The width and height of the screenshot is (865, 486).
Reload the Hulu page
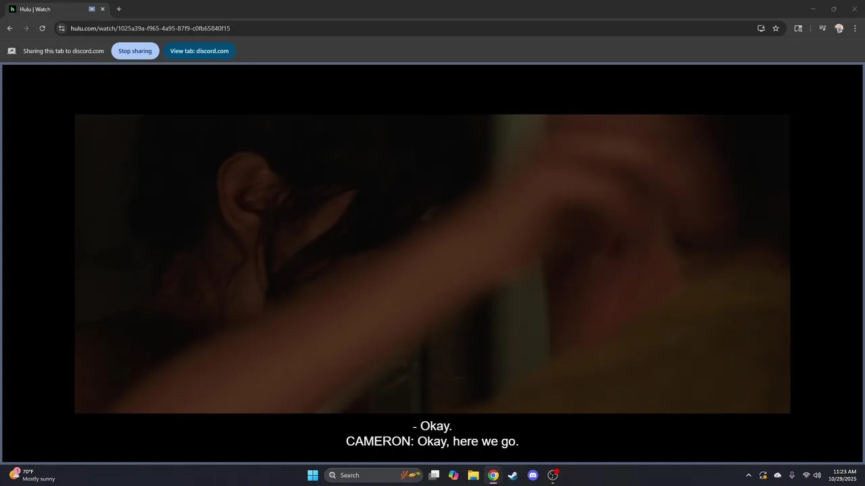(x=42, y=28)
